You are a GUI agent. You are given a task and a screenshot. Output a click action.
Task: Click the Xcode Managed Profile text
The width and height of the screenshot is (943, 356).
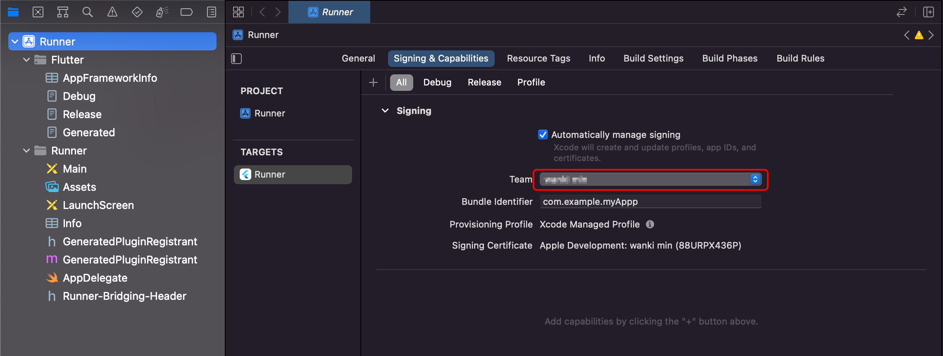590,224
